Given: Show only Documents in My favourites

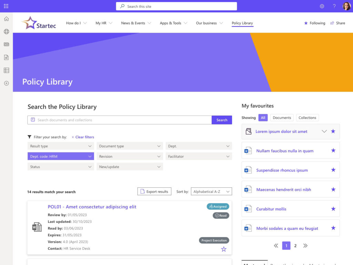Looking at the screenshot, I should (282, 117).
